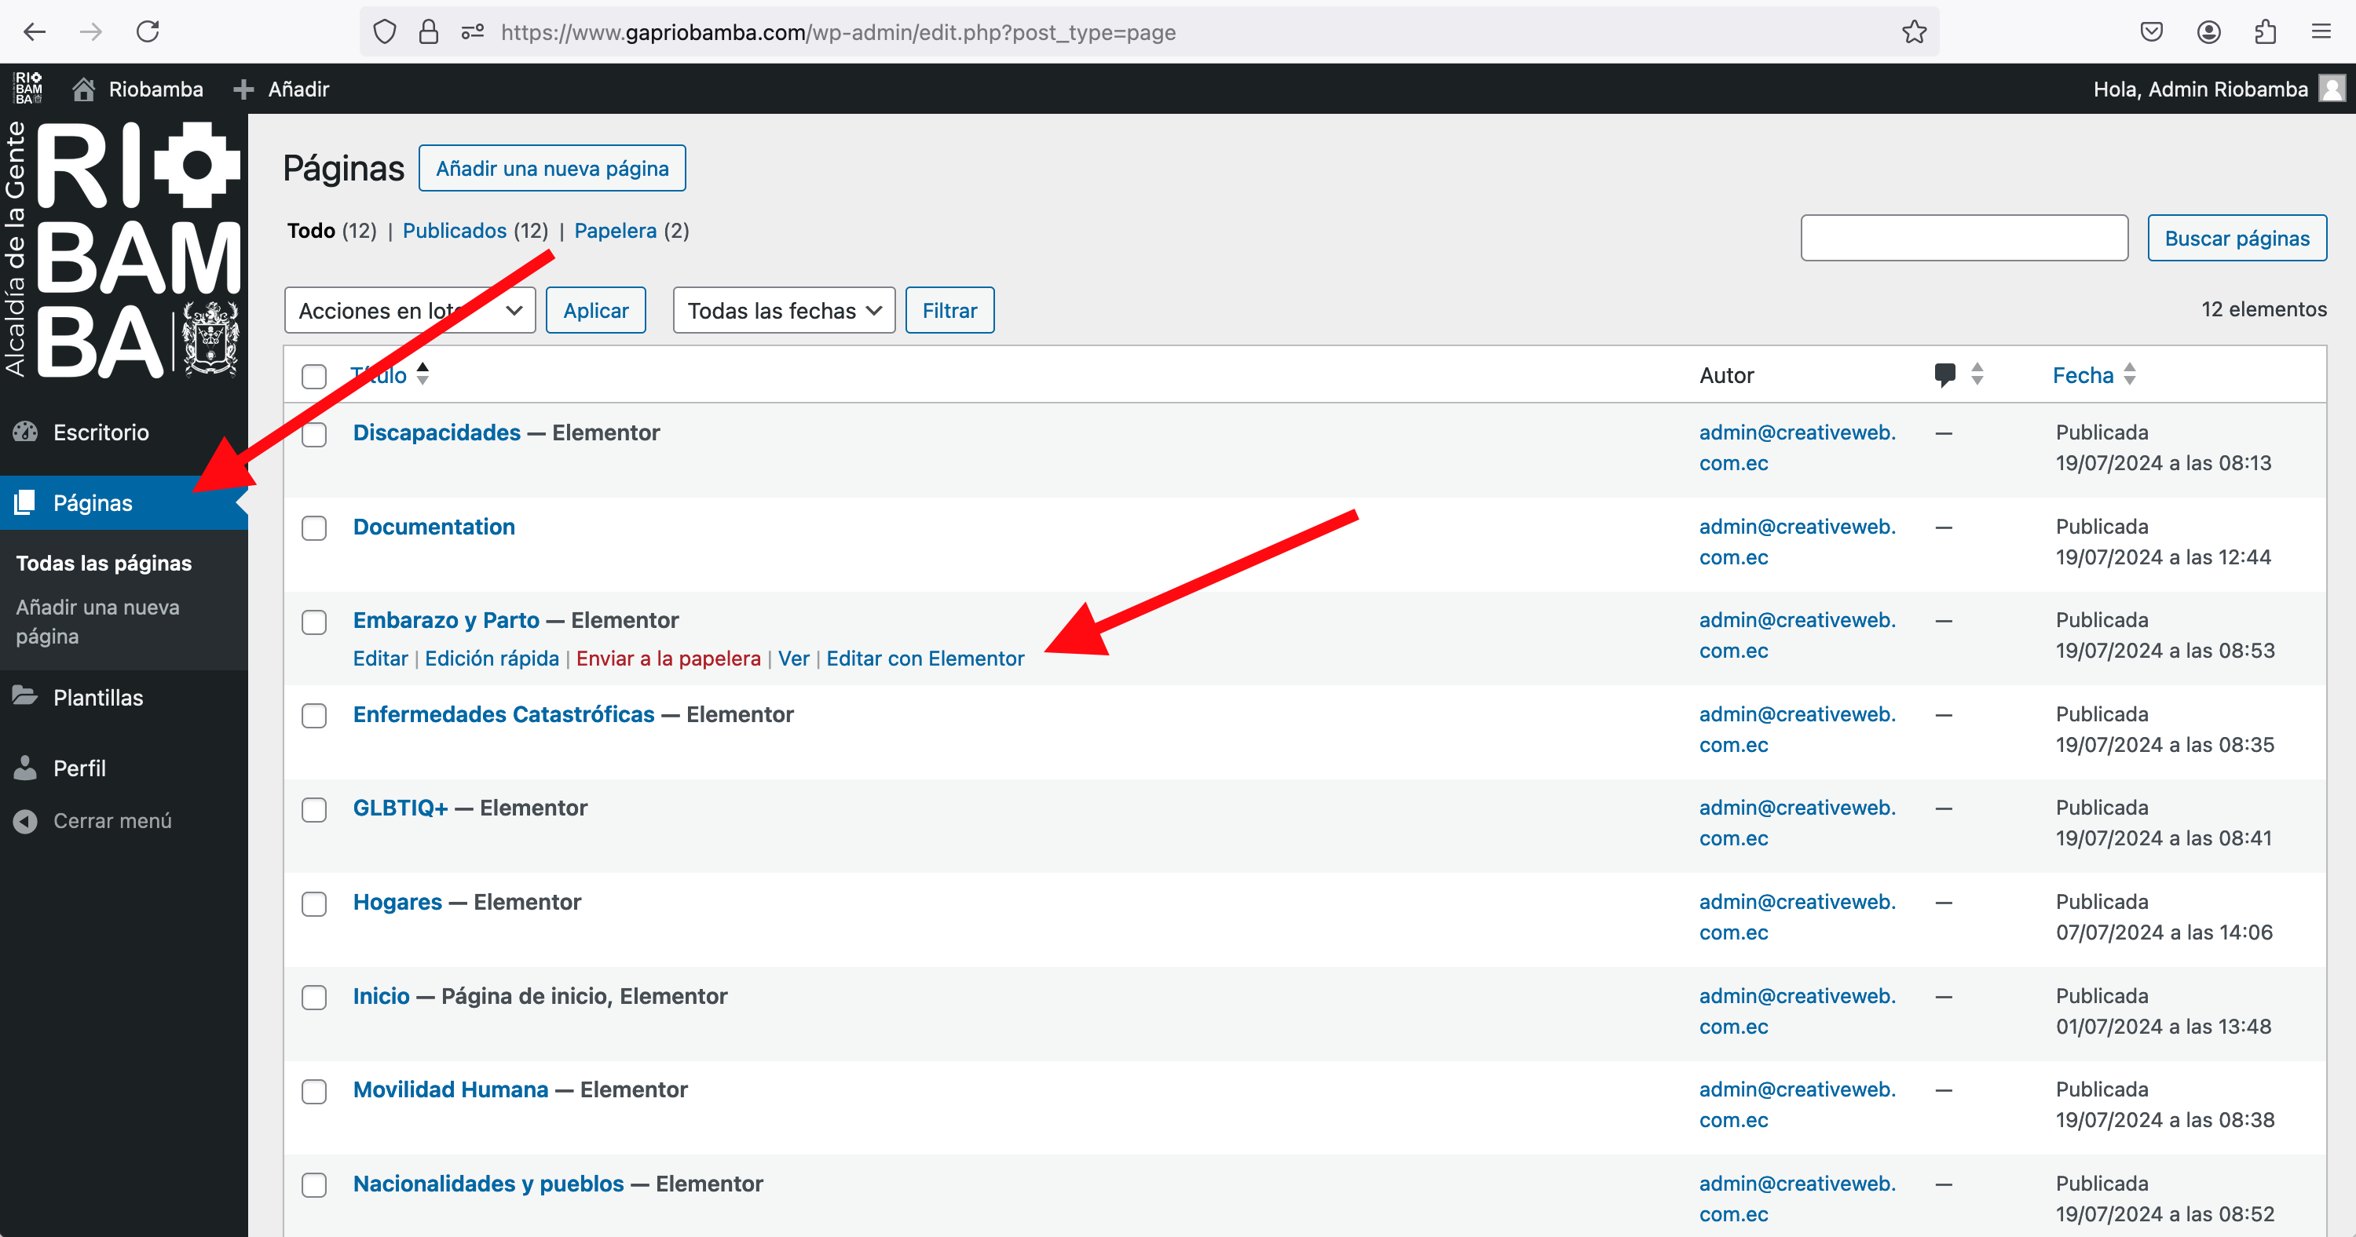Tick the Hogares page checkbox
The height and width of the screenshot is (1237, 2356).
pyautogui.click(x=313, y=903)
